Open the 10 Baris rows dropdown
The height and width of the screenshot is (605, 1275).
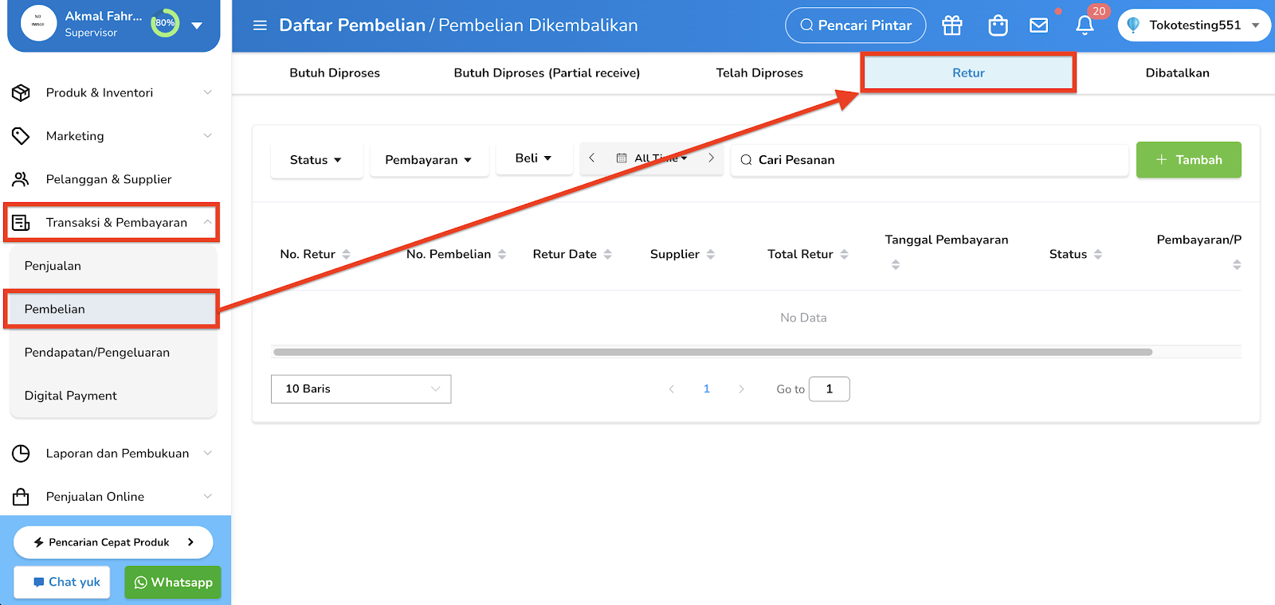click(x=361, y=389)
